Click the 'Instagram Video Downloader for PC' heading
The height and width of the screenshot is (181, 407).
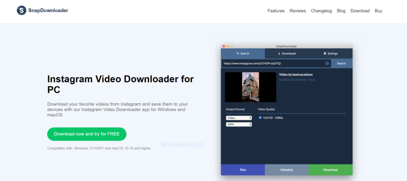pyautogui.click(x=120, y=84)
